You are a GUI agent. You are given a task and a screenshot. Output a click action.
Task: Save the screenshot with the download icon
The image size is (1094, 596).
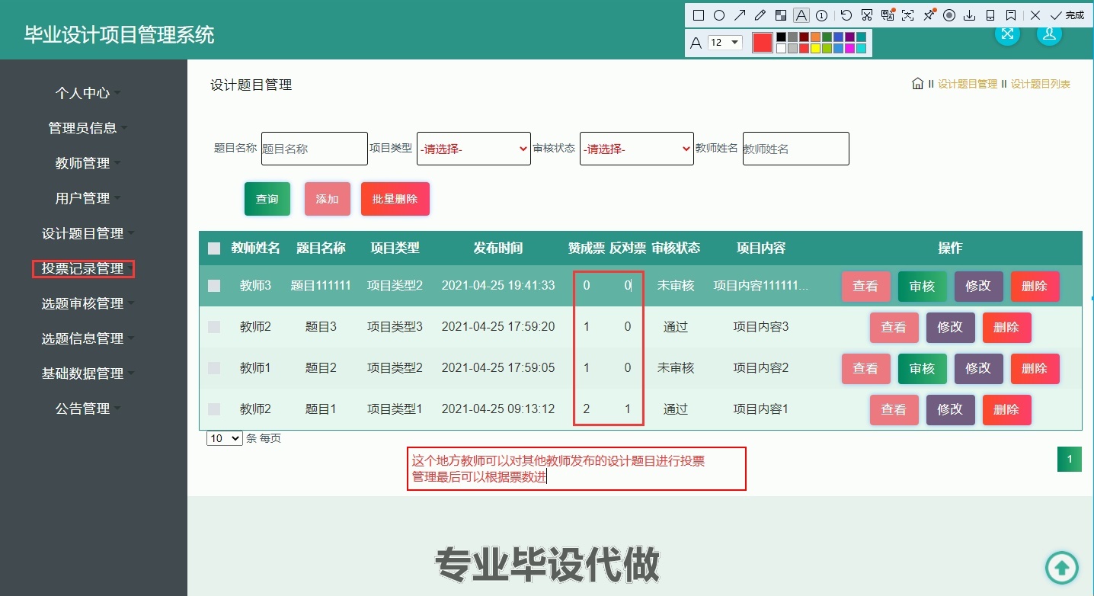click(x=970, y=15)
